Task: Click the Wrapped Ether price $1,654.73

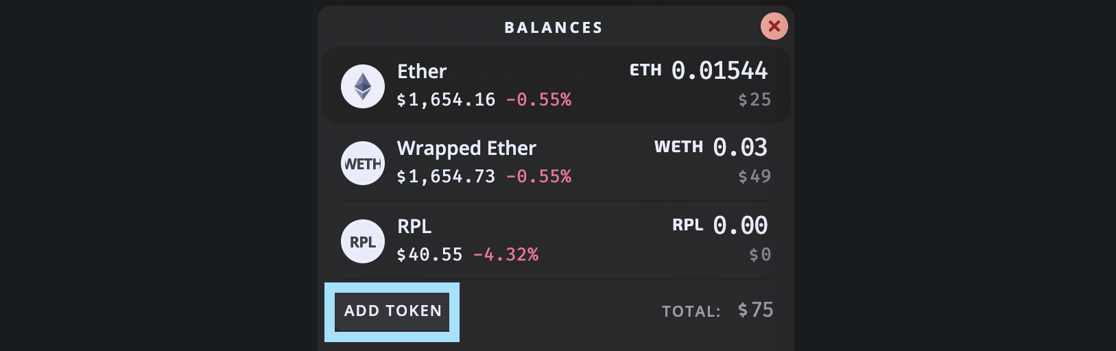Action: (446, 177)
